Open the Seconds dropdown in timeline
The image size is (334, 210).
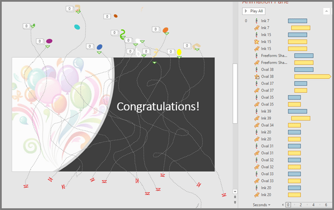pos(262,205)
